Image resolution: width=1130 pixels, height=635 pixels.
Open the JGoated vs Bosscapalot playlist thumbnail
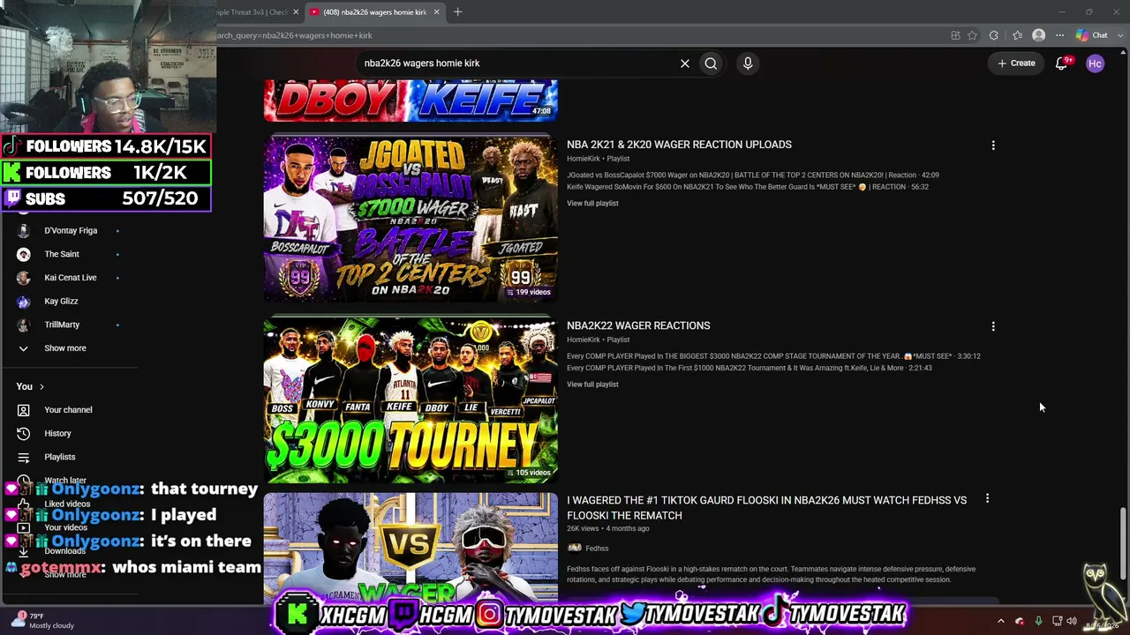(411, 220)
